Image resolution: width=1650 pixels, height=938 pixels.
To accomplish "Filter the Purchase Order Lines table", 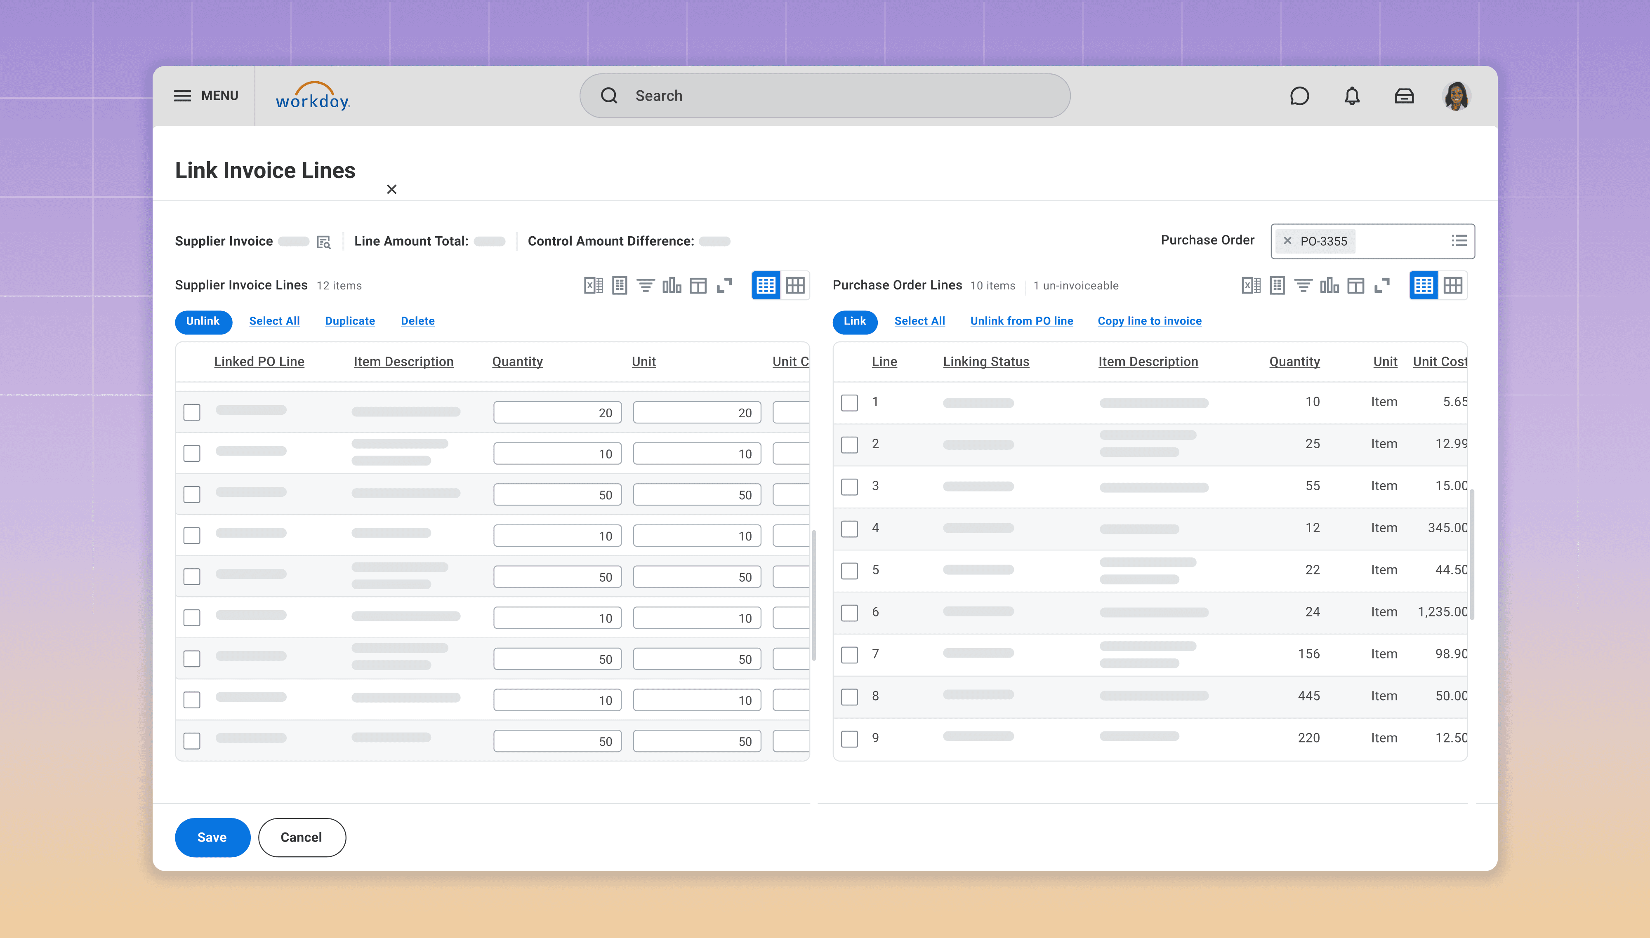I will tap(1303, 285).
